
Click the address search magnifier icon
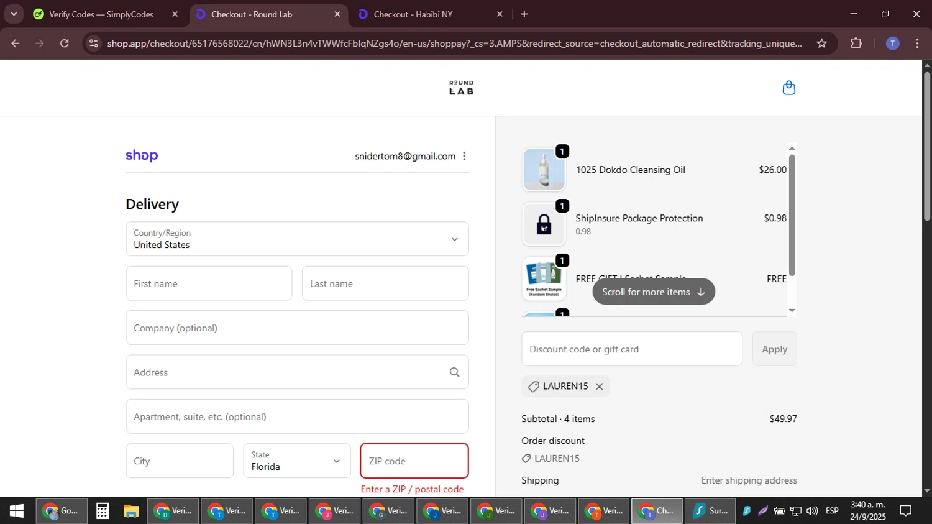pos(455,372)
